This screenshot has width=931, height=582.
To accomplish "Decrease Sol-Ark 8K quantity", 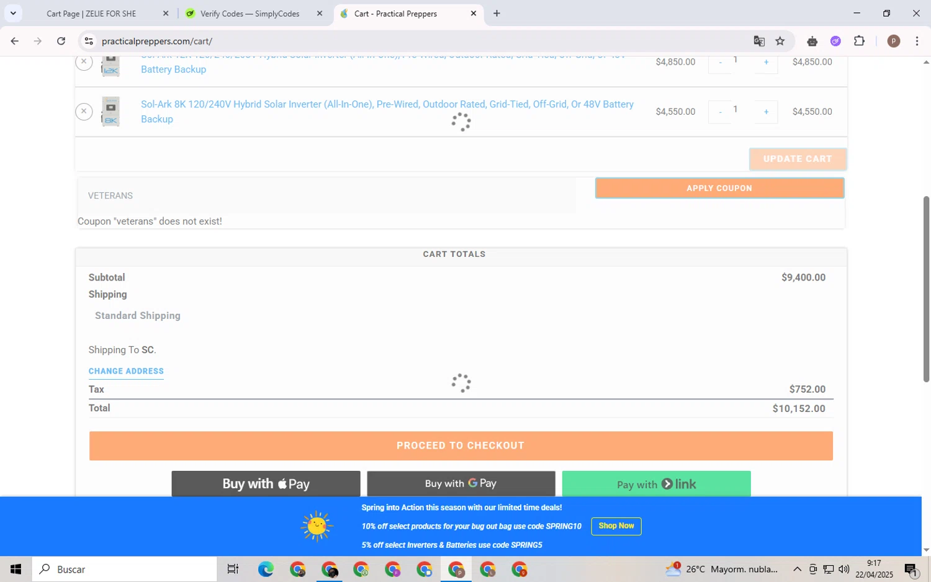I will 720,112.
